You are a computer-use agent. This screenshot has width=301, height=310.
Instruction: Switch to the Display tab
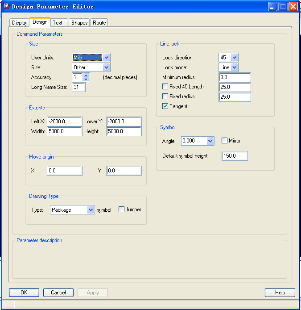point(20,22)
